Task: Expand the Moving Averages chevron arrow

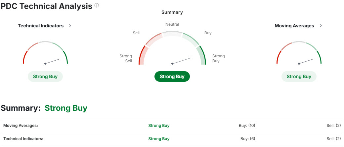Action: (x=321, y=26)
